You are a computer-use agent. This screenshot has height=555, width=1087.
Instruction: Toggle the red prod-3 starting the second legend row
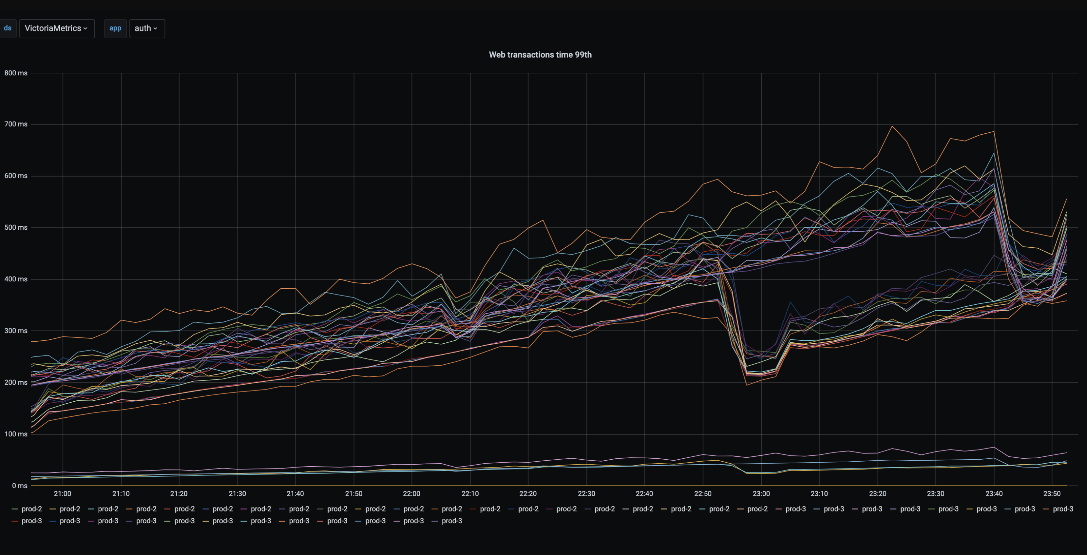point(32,521)
